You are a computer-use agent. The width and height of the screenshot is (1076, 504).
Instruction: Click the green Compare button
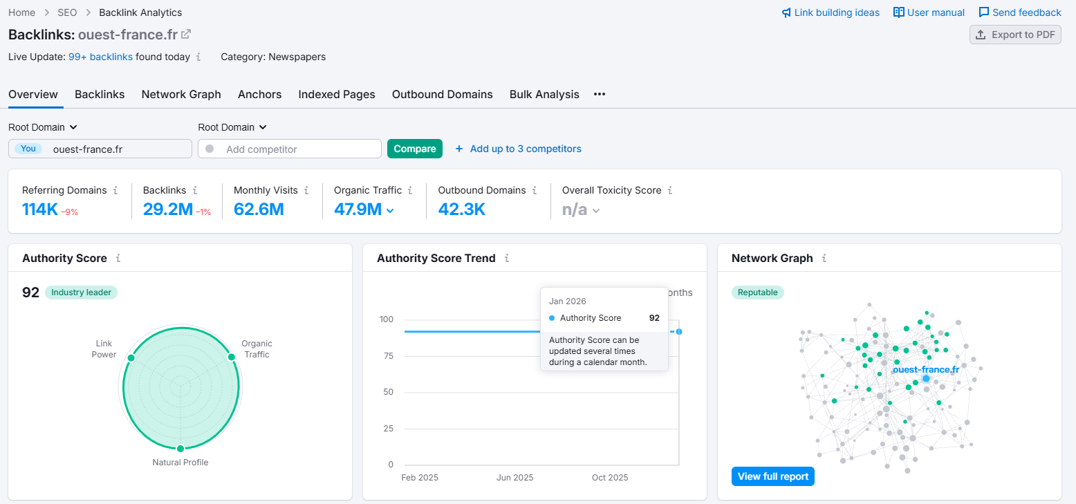click(414, 149)
